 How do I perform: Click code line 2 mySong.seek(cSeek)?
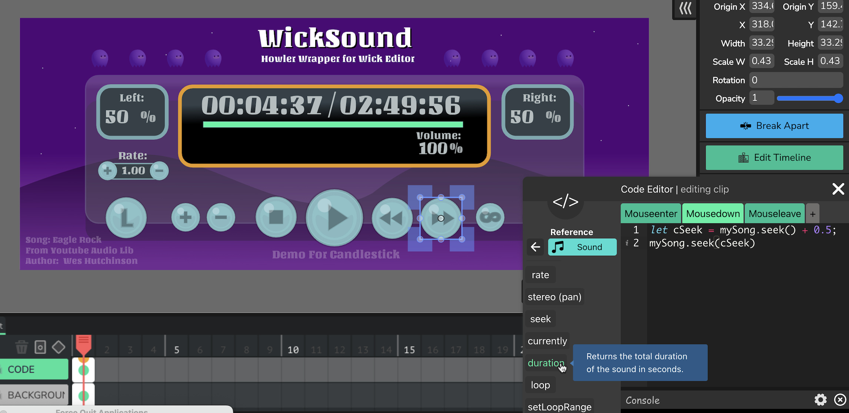point(702,243)
